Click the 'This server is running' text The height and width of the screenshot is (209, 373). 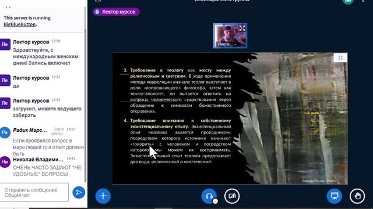click(27, 18)
